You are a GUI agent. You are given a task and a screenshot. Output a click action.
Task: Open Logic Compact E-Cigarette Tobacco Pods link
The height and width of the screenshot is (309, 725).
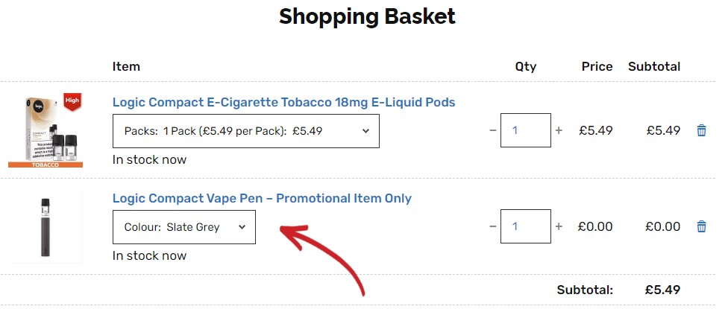pos(283,102)
